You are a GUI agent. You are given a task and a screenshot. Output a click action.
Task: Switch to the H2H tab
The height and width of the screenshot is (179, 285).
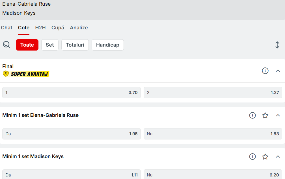click(x=40, y=28)
